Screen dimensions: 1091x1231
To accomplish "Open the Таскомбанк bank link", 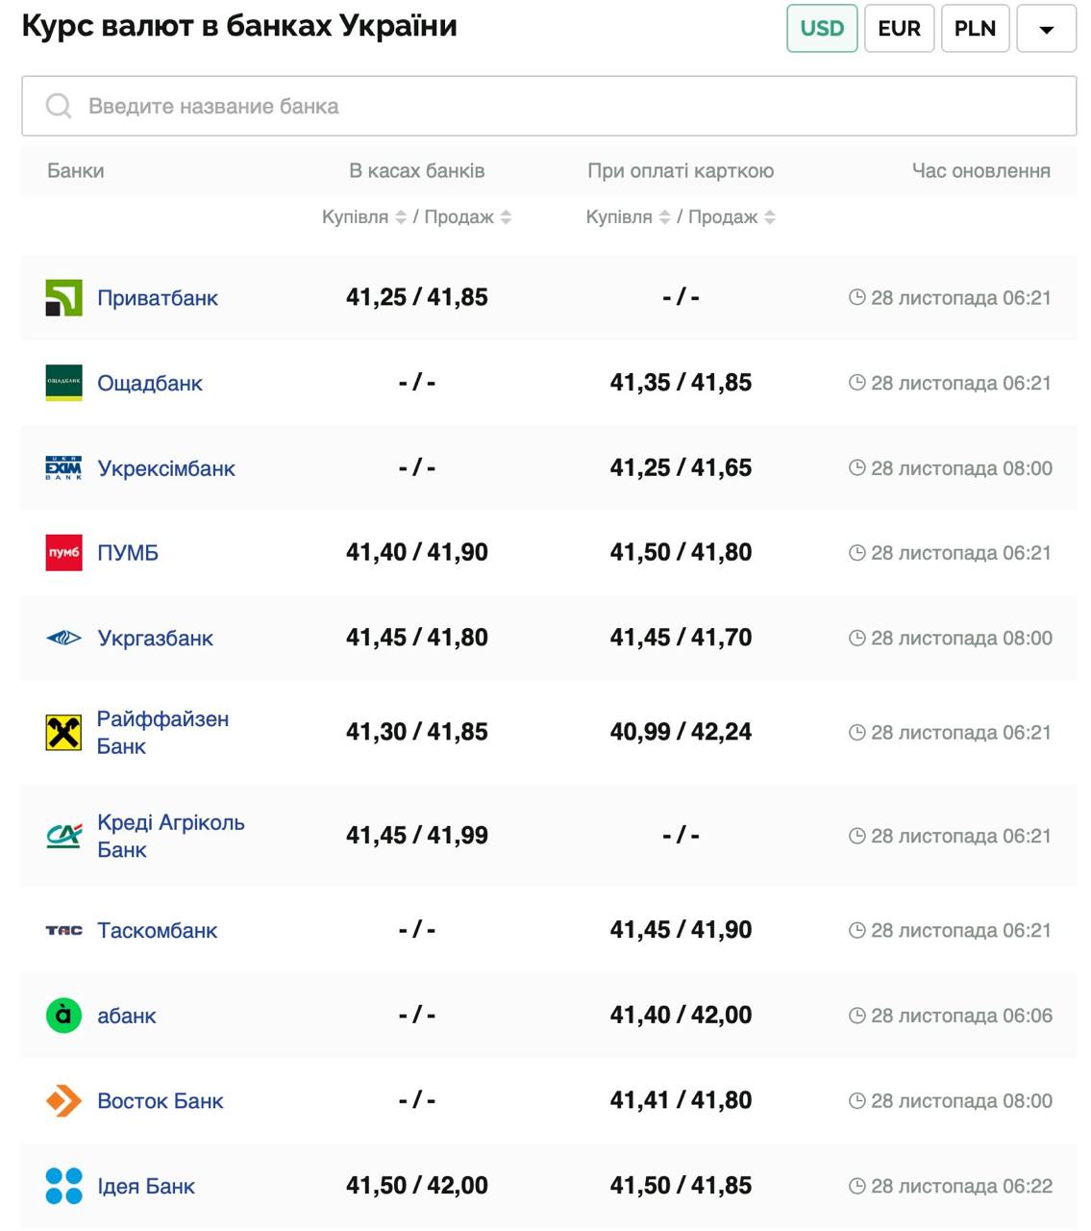I will tap(157, 931).
